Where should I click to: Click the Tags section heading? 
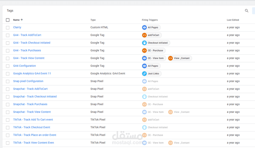(10, 11)
